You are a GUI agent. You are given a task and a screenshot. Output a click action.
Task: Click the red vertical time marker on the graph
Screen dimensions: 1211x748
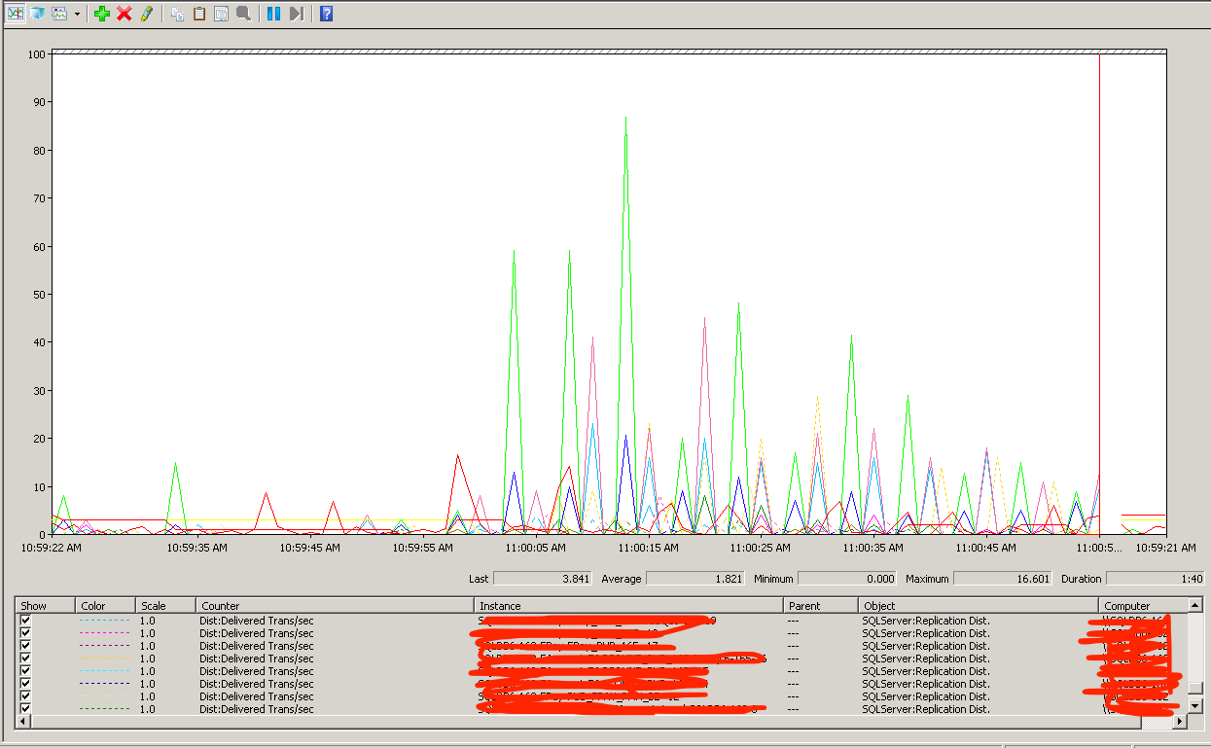[1099, 292]
